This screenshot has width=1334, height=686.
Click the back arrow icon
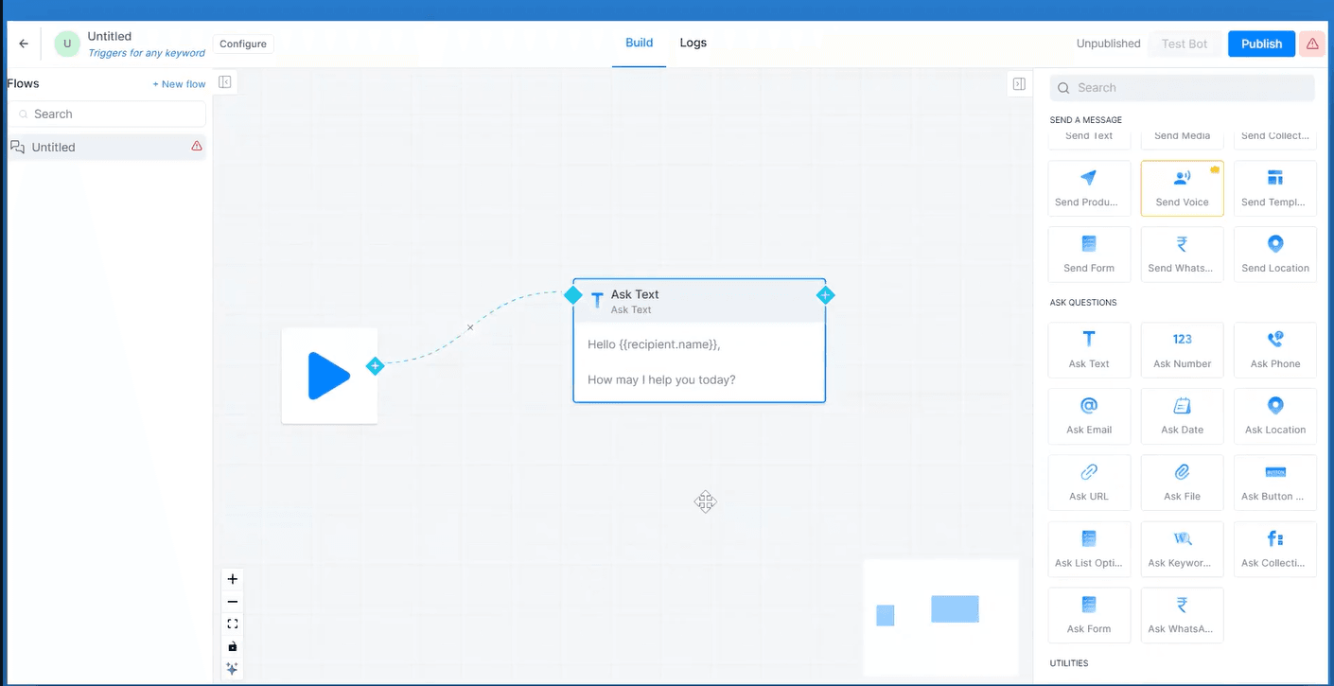24,44
